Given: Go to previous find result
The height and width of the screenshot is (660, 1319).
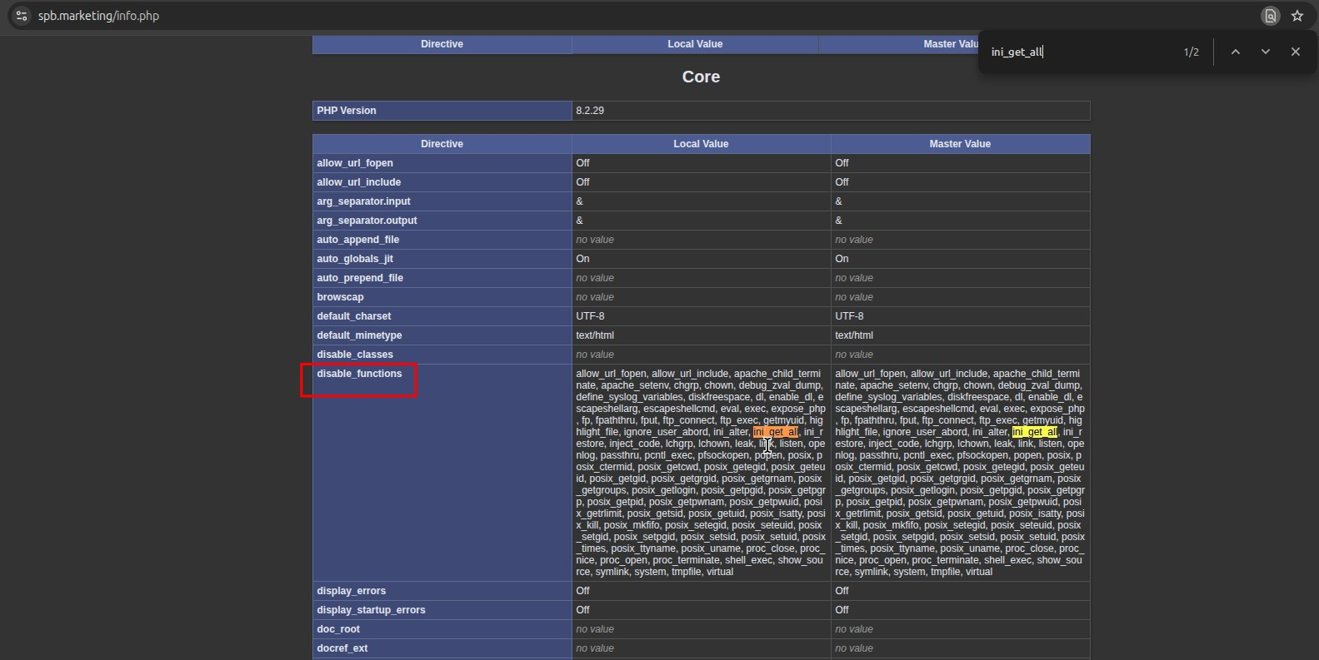Looking at the screenshot, I should (1235, 52).
